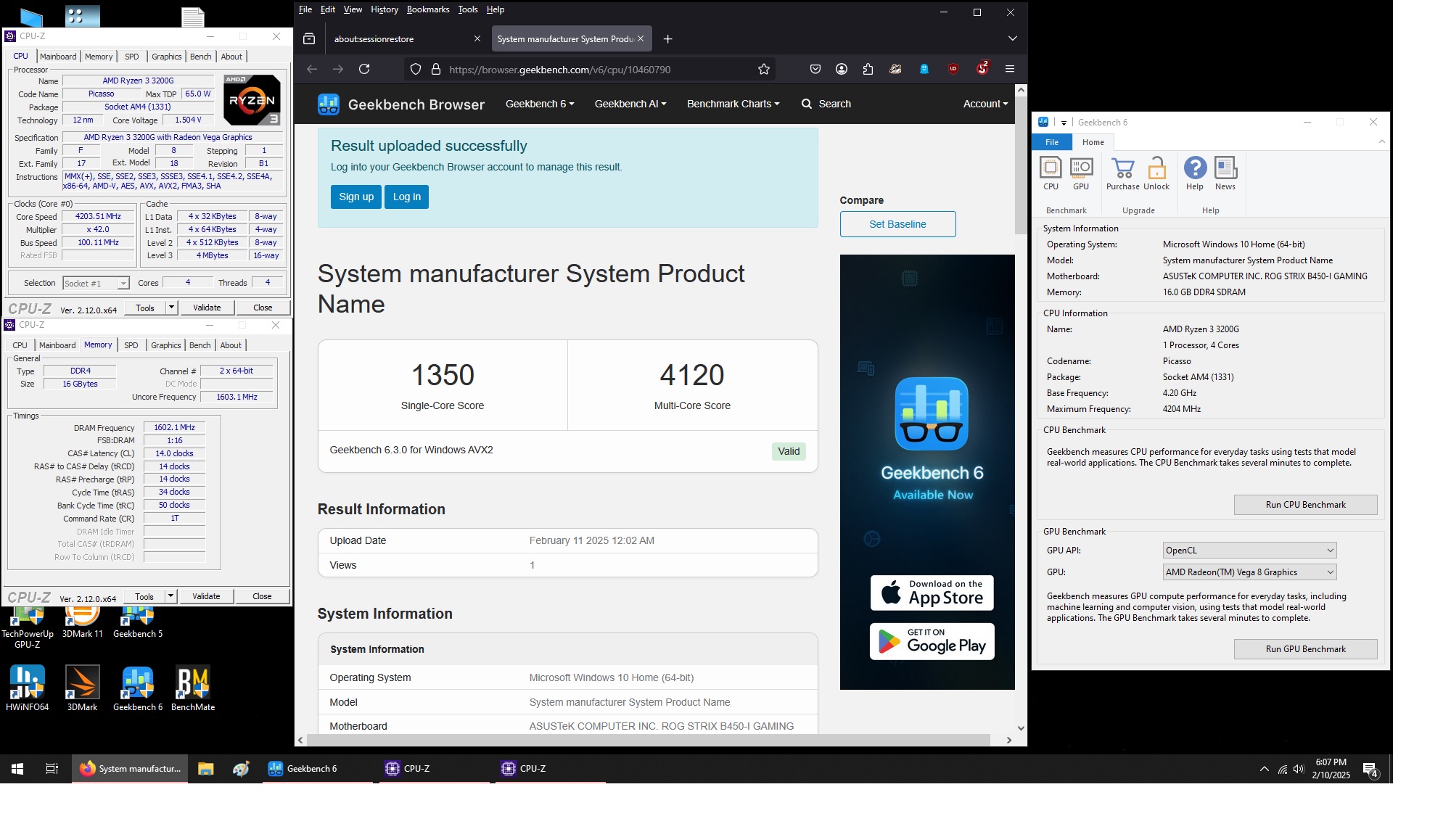The image size is (1451, 816).
Task: Open the Socket #1 selection dropdown in CPU-Z
Action: [x=96, y=284]
